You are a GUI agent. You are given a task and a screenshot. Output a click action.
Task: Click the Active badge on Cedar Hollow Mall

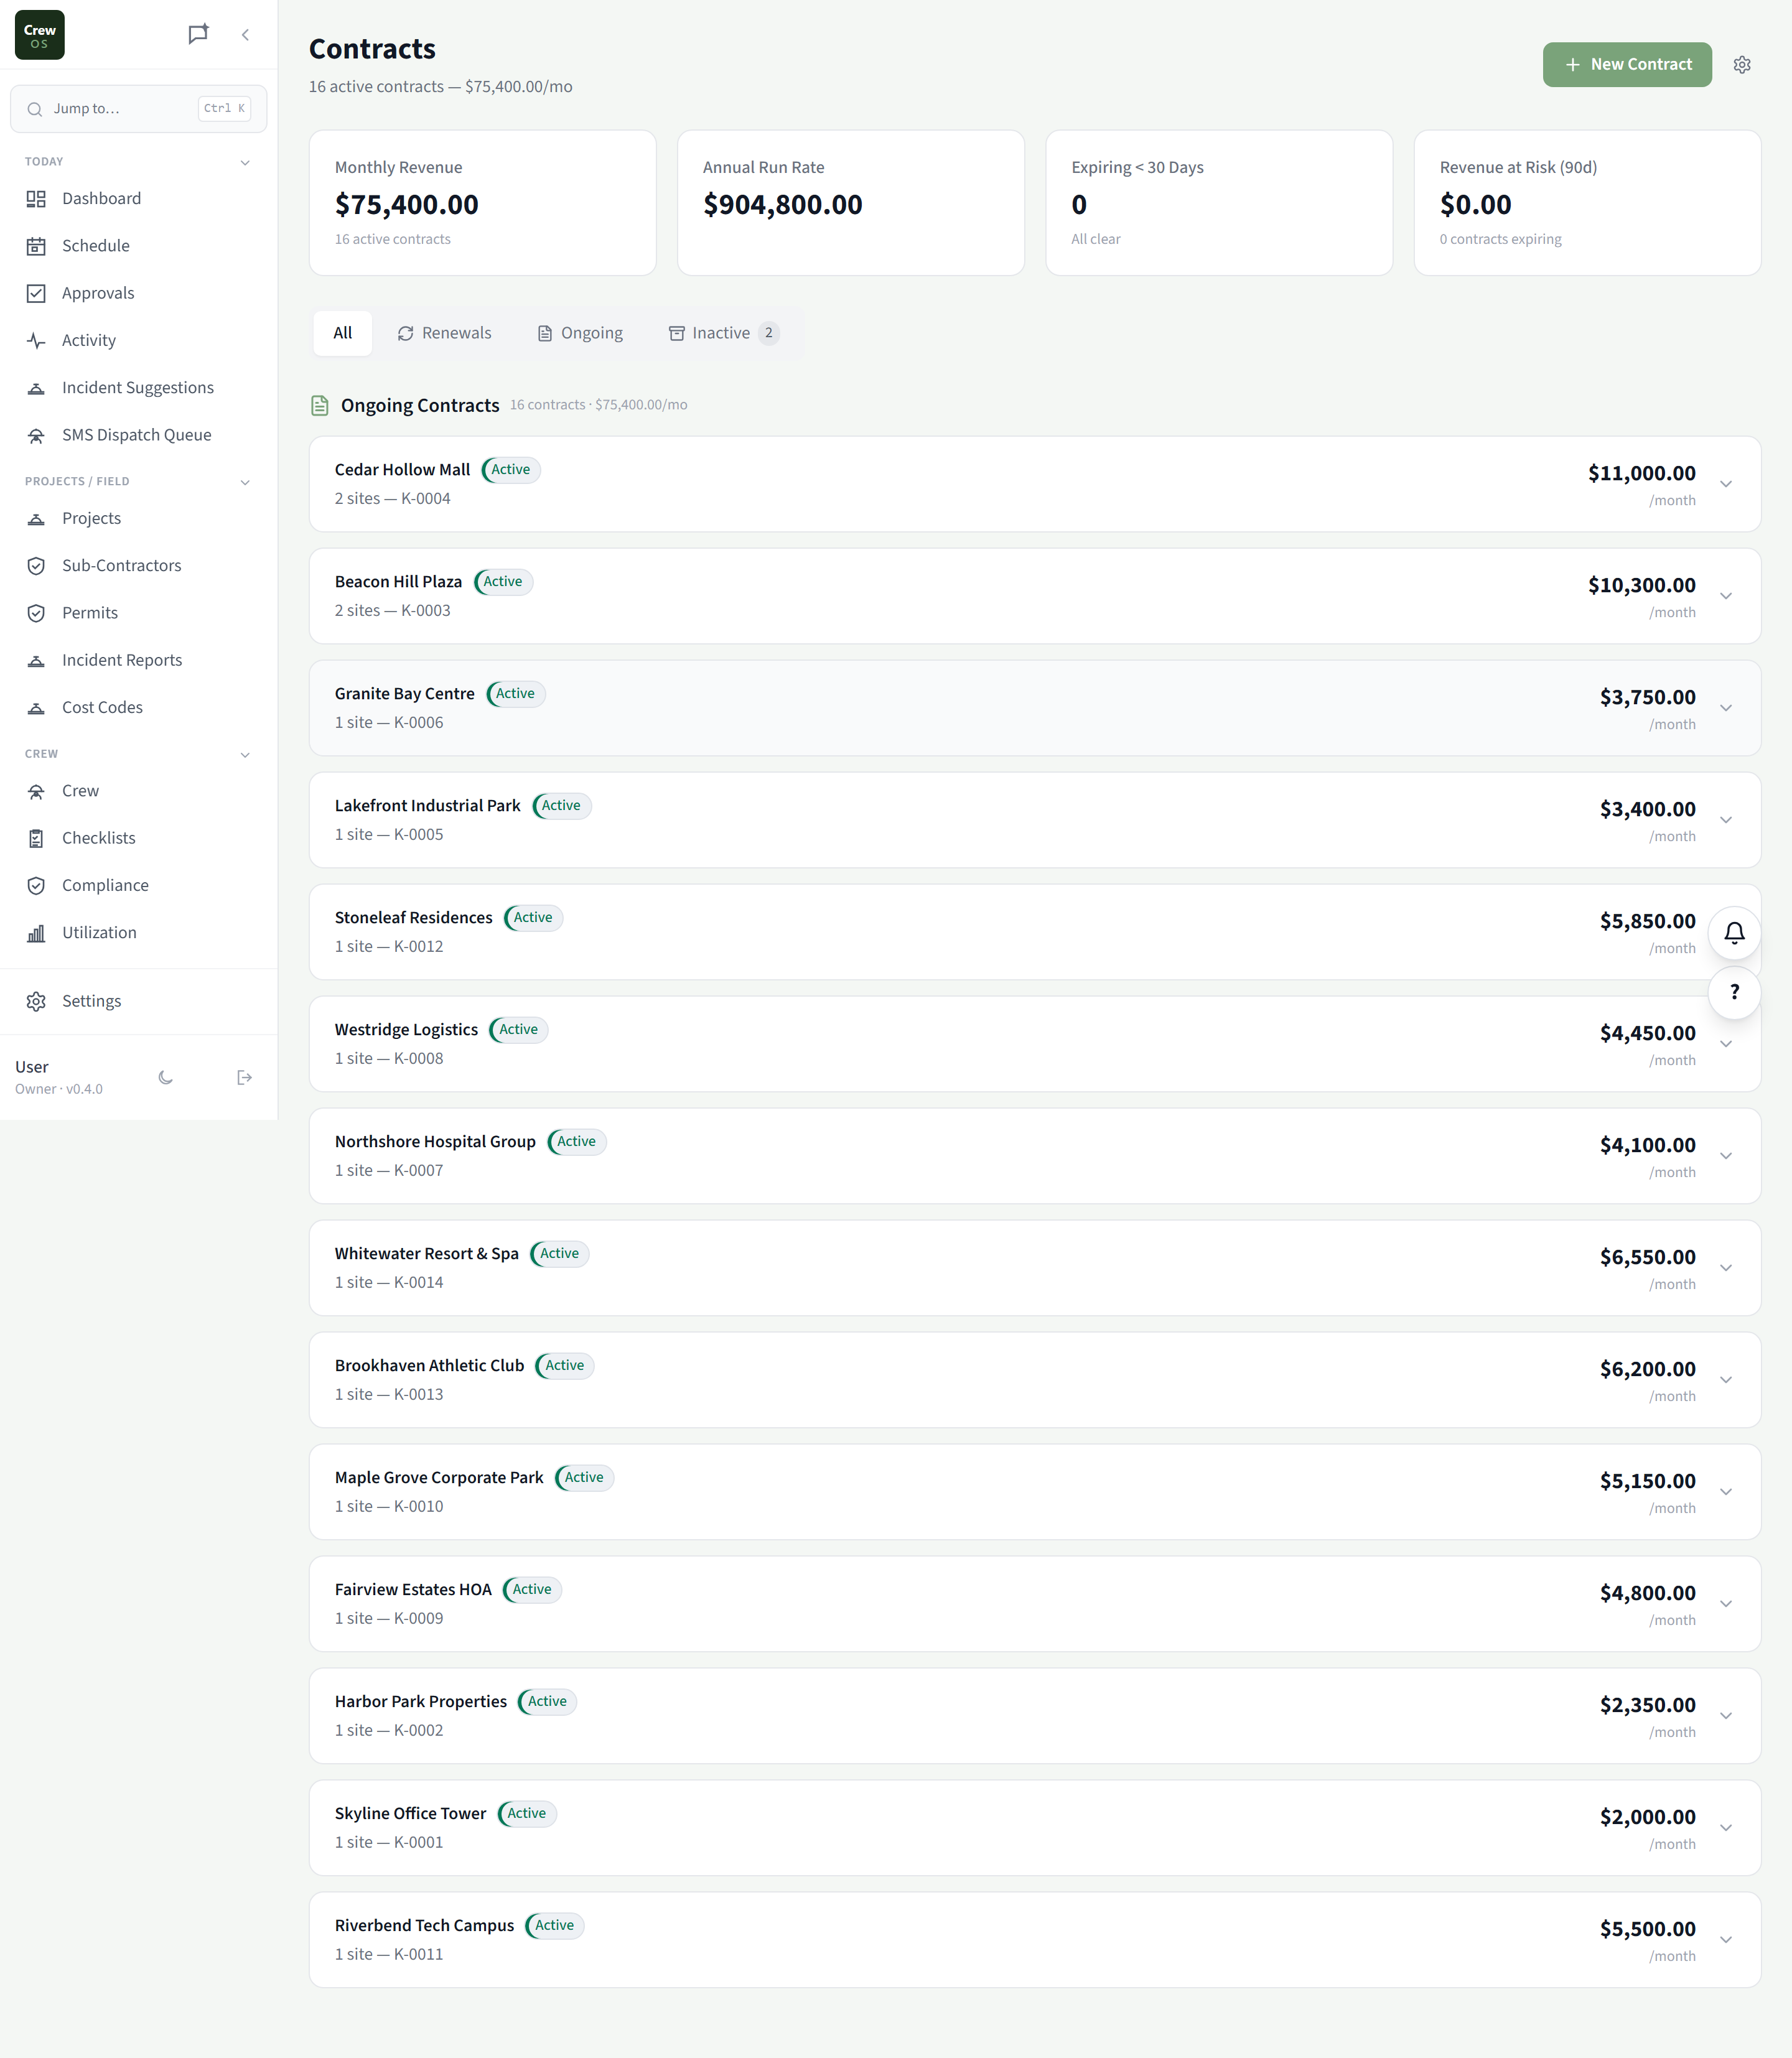[x=511, y=470]
